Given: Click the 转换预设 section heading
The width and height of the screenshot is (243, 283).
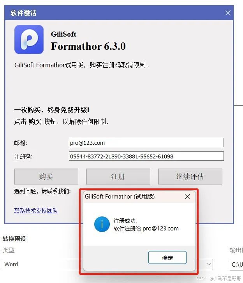Looking at the screenshot, I should tap(14, 239).
